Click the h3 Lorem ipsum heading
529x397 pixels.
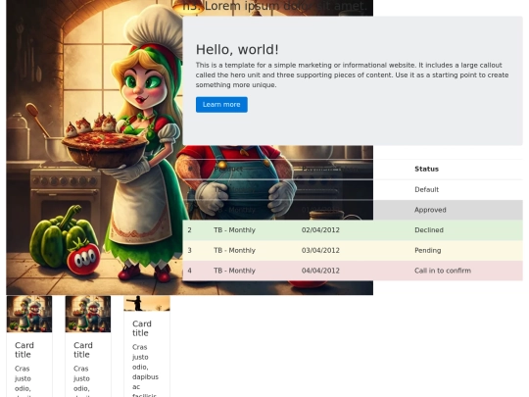274,6
